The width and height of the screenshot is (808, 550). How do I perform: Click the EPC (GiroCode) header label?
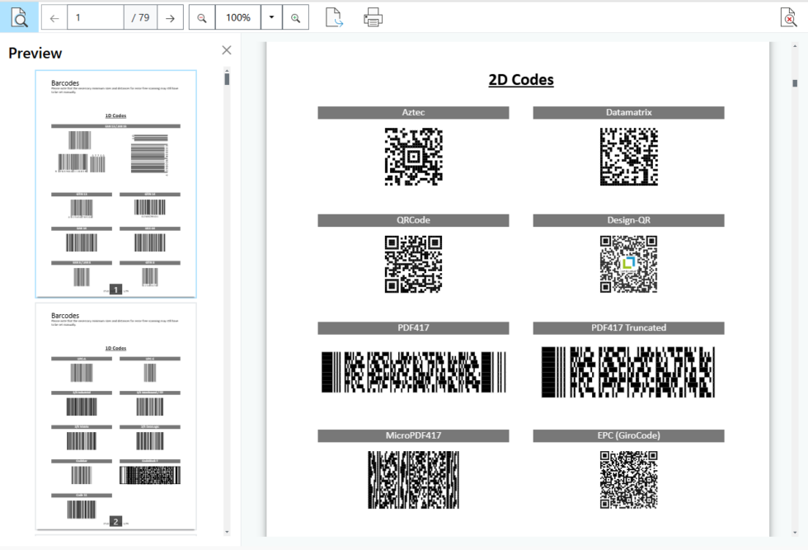(628, 435)
